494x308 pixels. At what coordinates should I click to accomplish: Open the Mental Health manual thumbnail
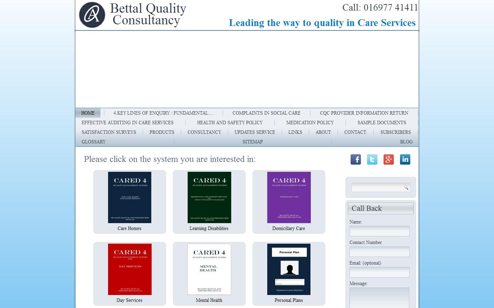tap(209, 269)
